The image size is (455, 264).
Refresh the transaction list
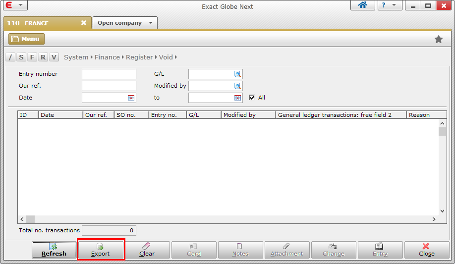[54, 250]
